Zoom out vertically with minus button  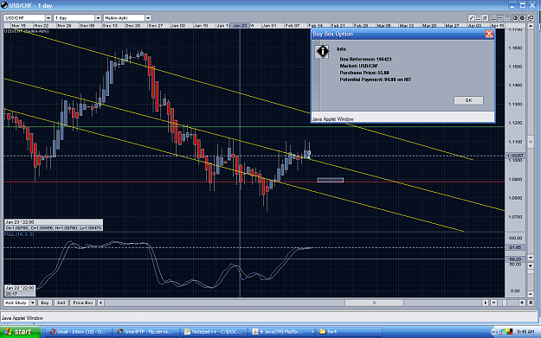[531, 294]
